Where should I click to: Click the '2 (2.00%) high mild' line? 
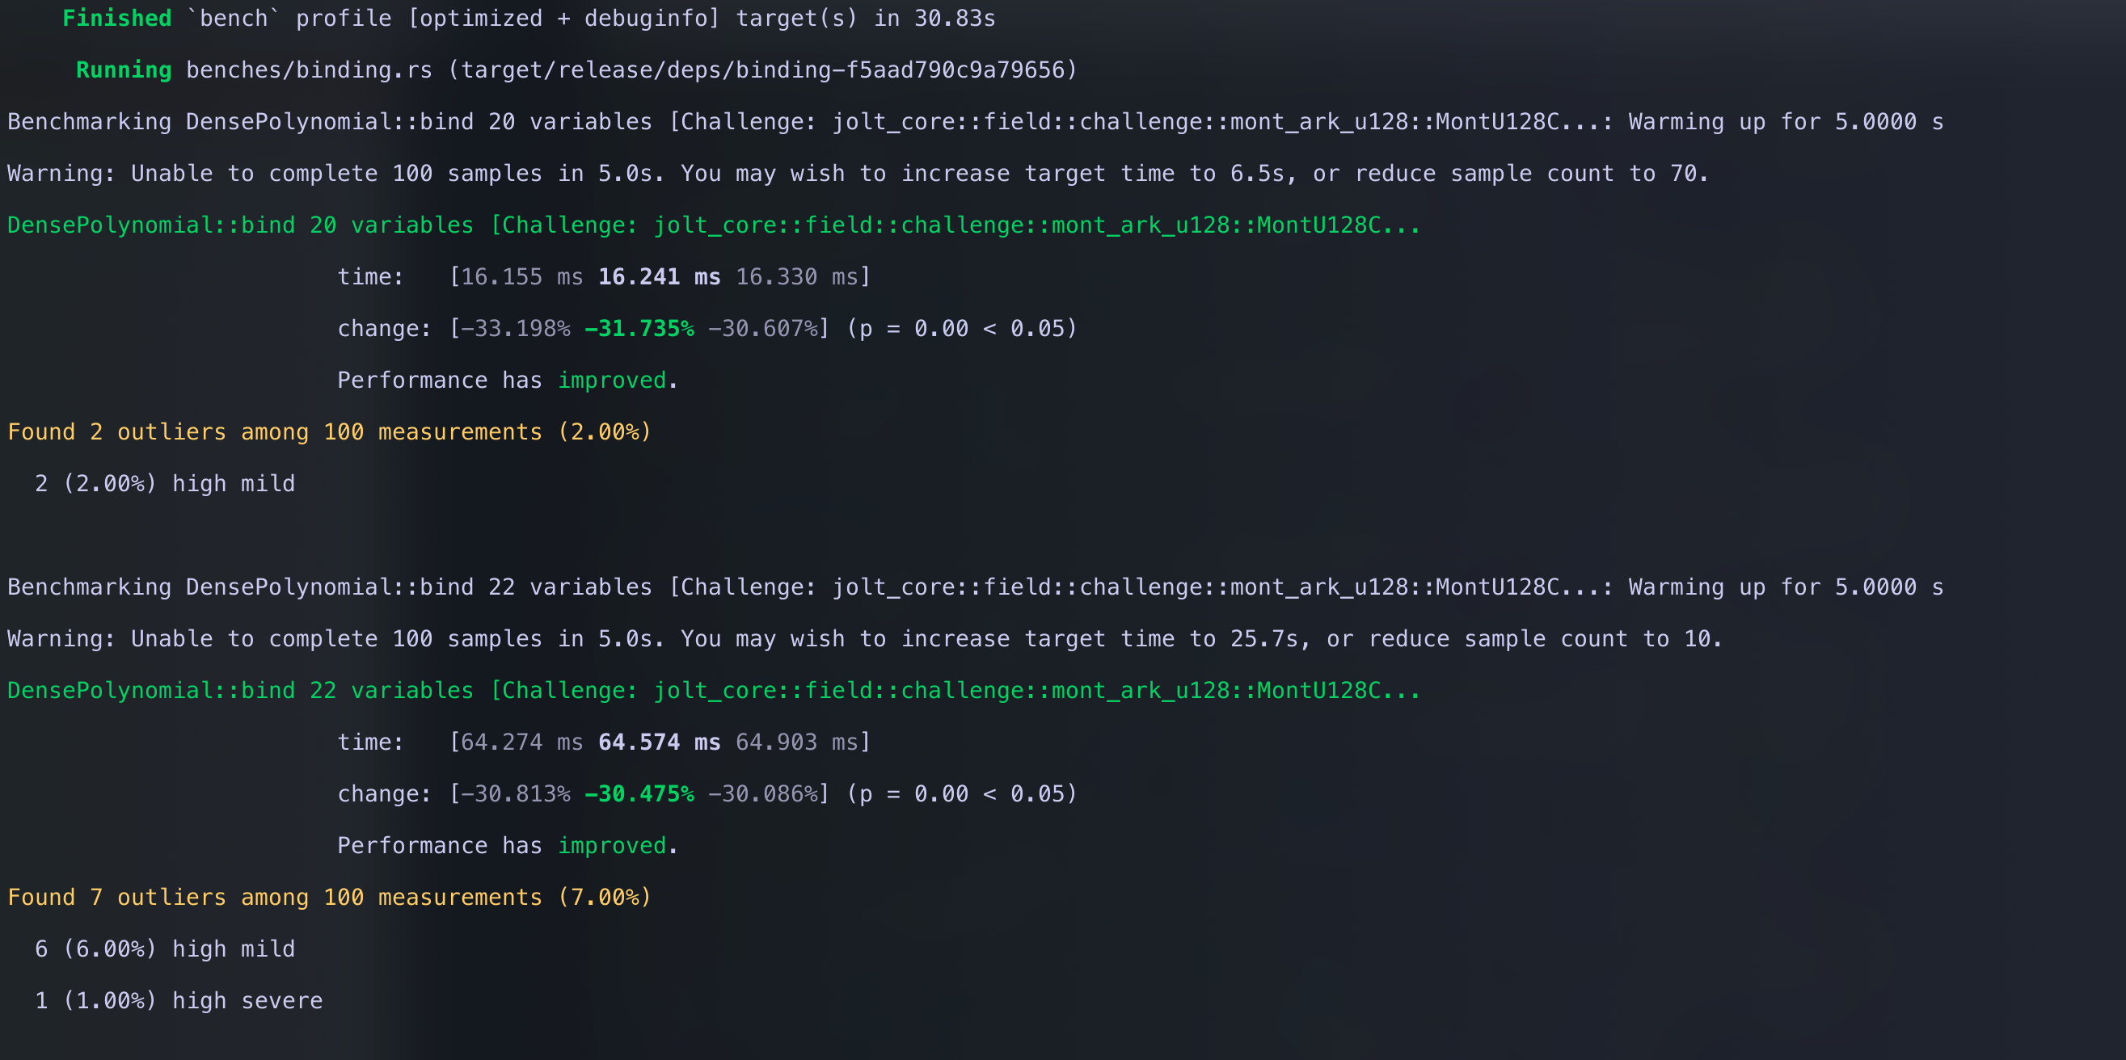tap(164, 484)
